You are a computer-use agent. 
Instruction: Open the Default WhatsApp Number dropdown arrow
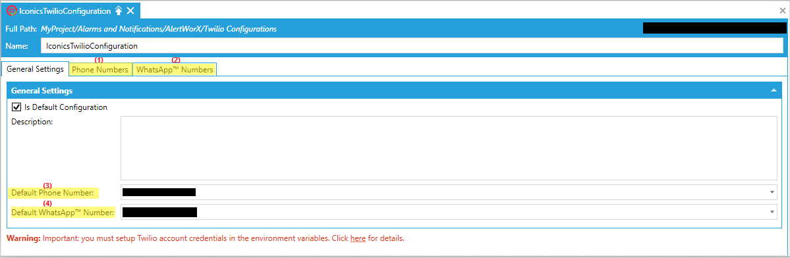(772, 212)
